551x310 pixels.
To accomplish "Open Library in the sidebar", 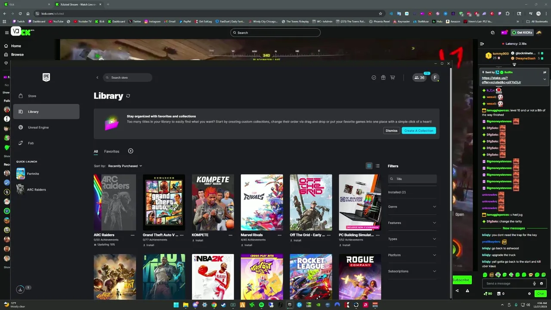I will [x=46, y=112].
